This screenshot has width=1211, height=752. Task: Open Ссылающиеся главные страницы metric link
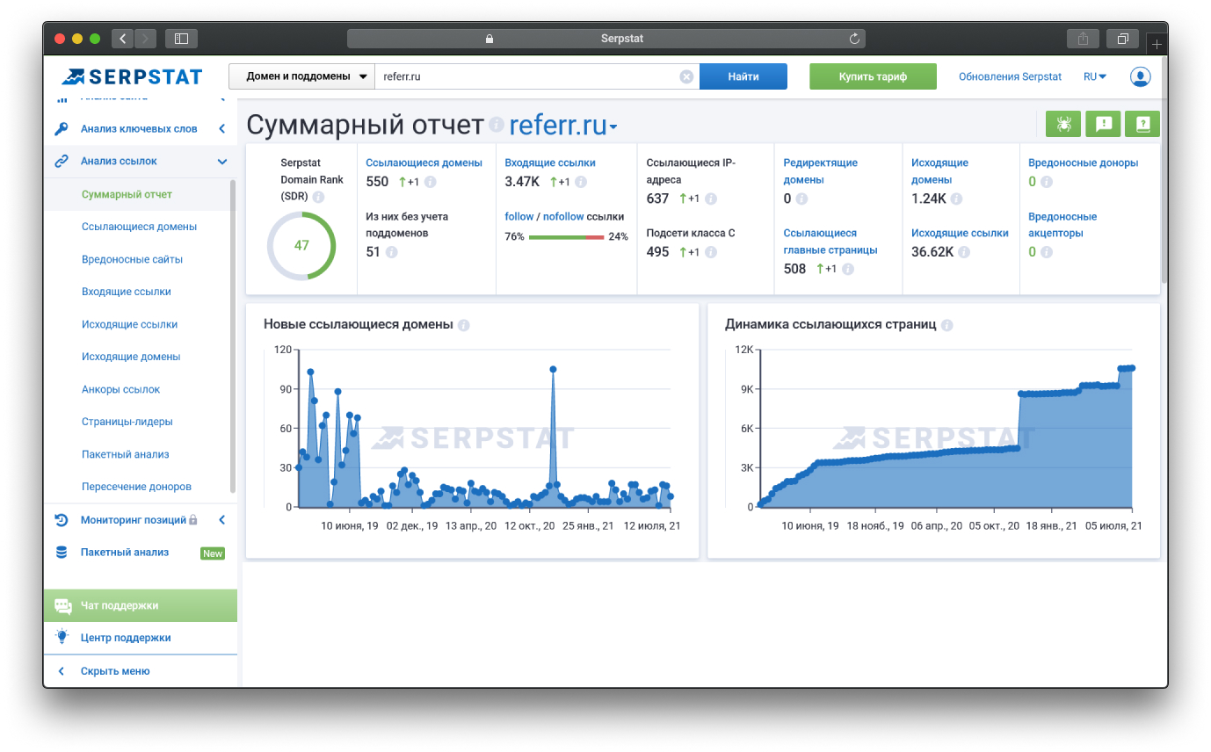(x=830, y=242)
